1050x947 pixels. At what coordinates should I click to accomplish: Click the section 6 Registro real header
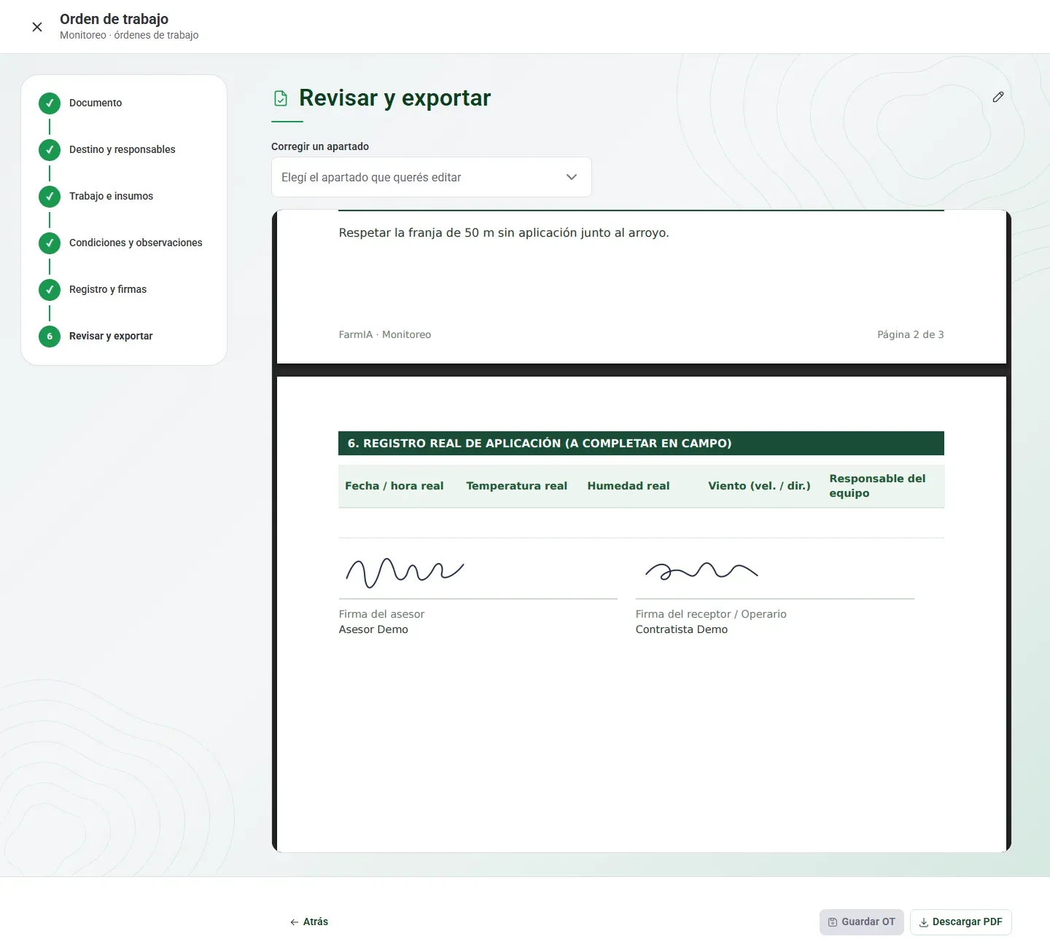pyautogui.click(x=641, y=443)
